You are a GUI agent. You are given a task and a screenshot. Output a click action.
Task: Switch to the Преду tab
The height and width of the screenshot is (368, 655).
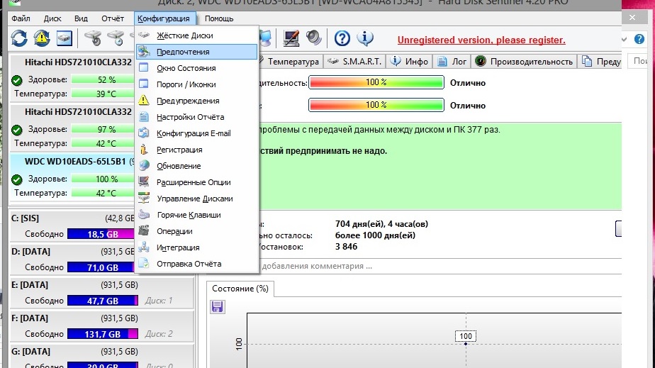(600, 62)
